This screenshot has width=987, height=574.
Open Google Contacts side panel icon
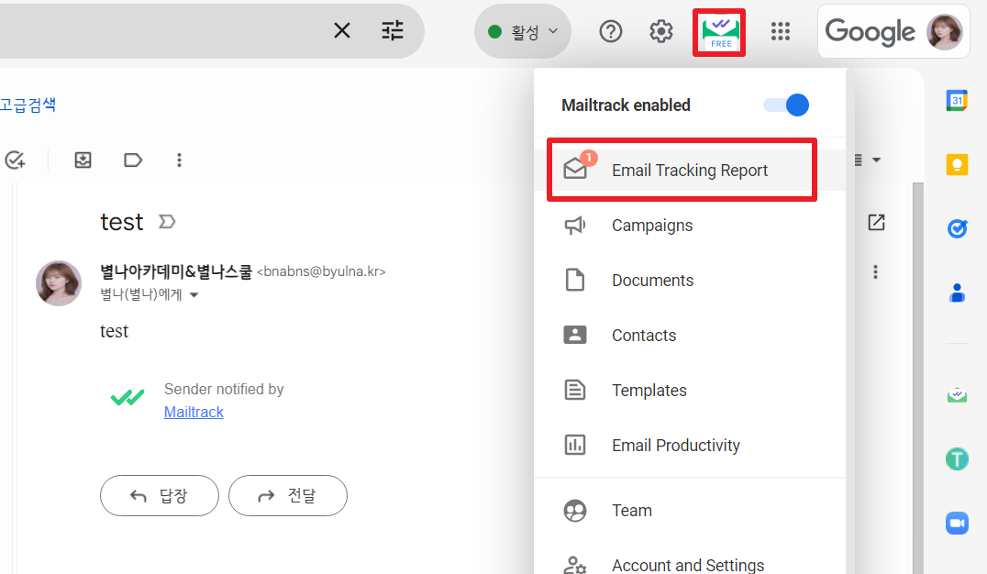point(957,293)
